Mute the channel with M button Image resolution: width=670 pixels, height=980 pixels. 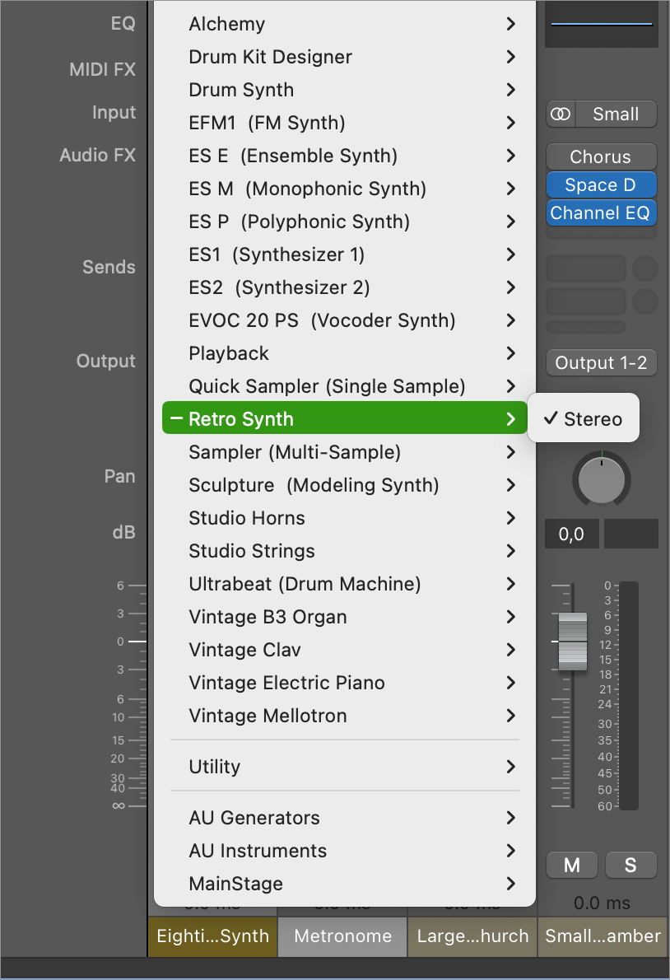point(572,865)
